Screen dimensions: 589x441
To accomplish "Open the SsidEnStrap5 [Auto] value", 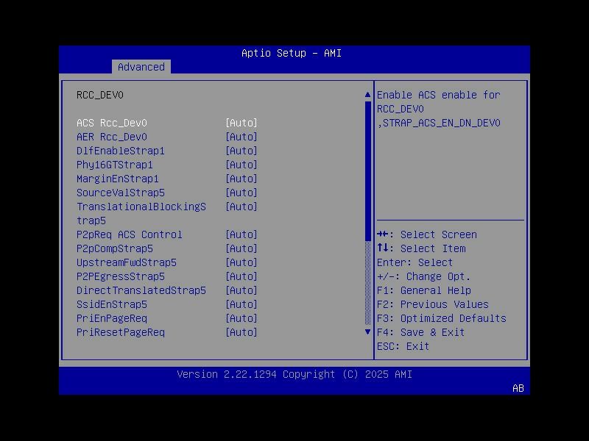I will coord(241,304).
